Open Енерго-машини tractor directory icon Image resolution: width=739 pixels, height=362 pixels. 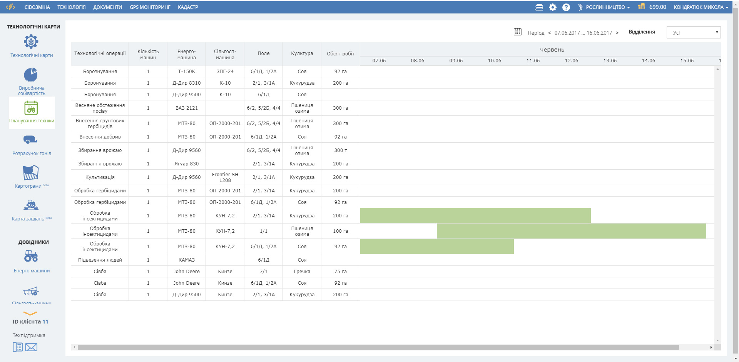click(x=31, y=256)
